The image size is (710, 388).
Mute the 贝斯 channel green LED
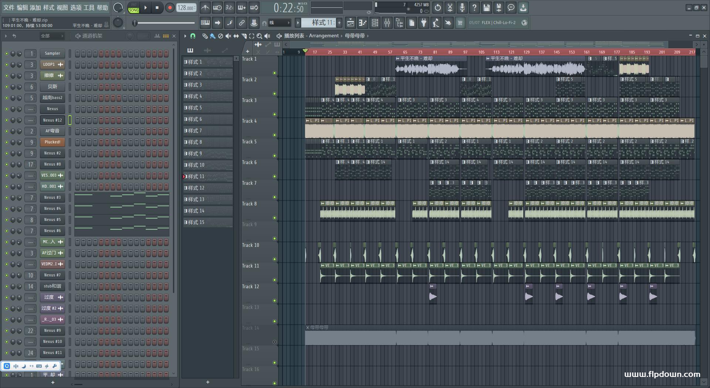[x=6, y=87]
